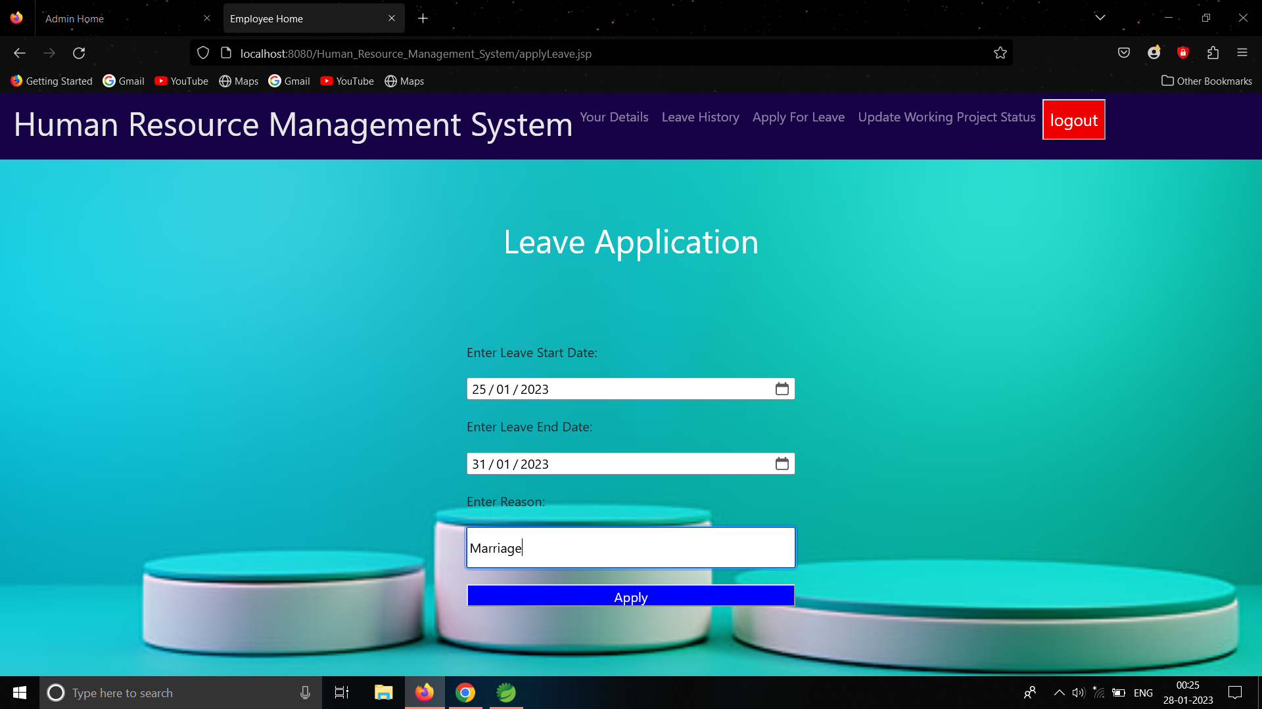
Task: Show hidden system tray icons
Action: 1059,693
